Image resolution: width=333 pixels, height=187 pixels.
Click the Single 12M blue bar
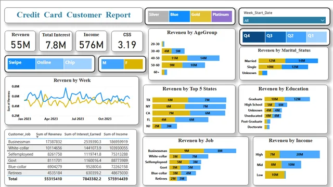tap(295, 67)
